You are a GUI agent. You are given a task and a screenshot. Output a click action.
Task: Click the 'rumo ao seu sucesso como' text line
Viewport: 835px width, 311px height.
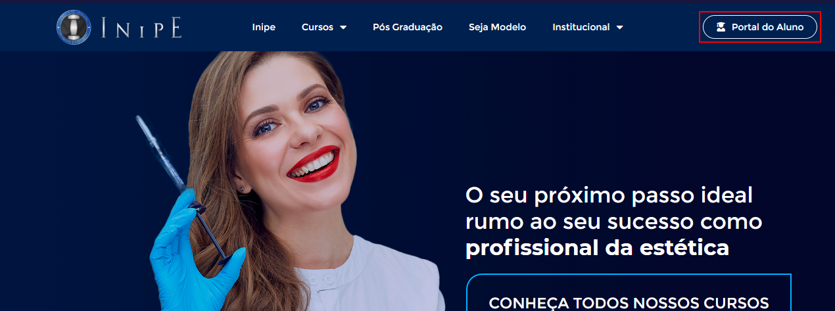pos(614,222)
